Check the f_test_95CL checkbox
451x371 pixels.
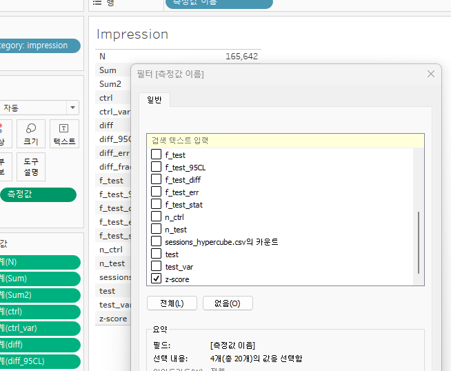(x=156, y=166)
